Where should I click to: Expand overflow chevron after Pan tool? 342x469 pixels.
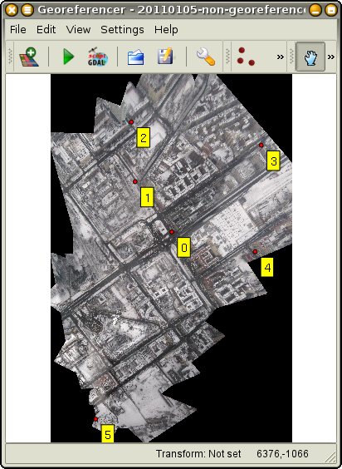(331, 57)
